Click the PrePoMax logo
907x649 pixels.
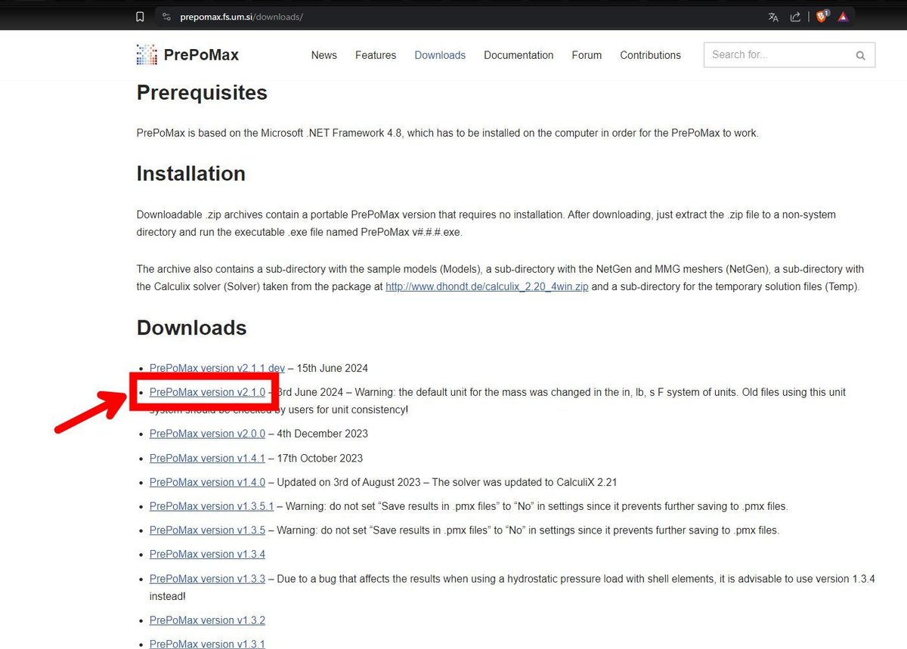[147, 54]
